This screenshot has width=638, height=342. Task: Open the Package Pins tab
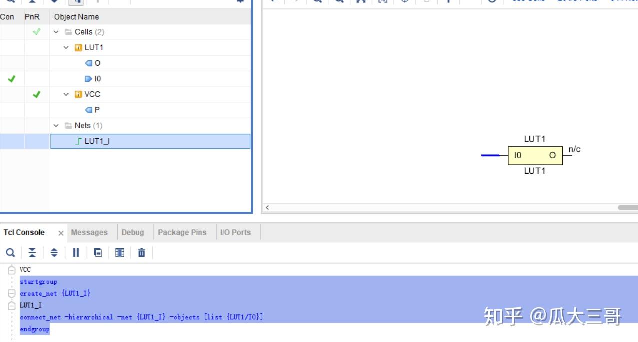click(x=182, y=232)
